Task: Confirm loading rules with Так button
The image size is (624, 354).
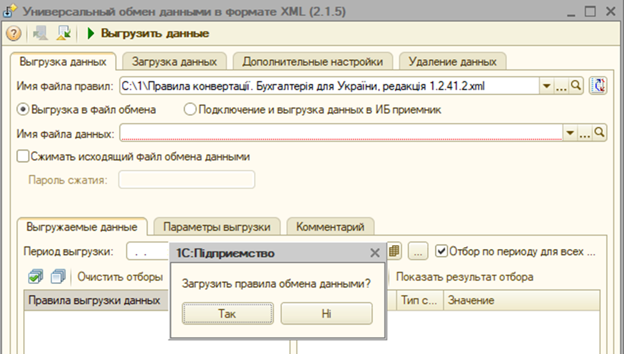Action: [x=228, y=313]
